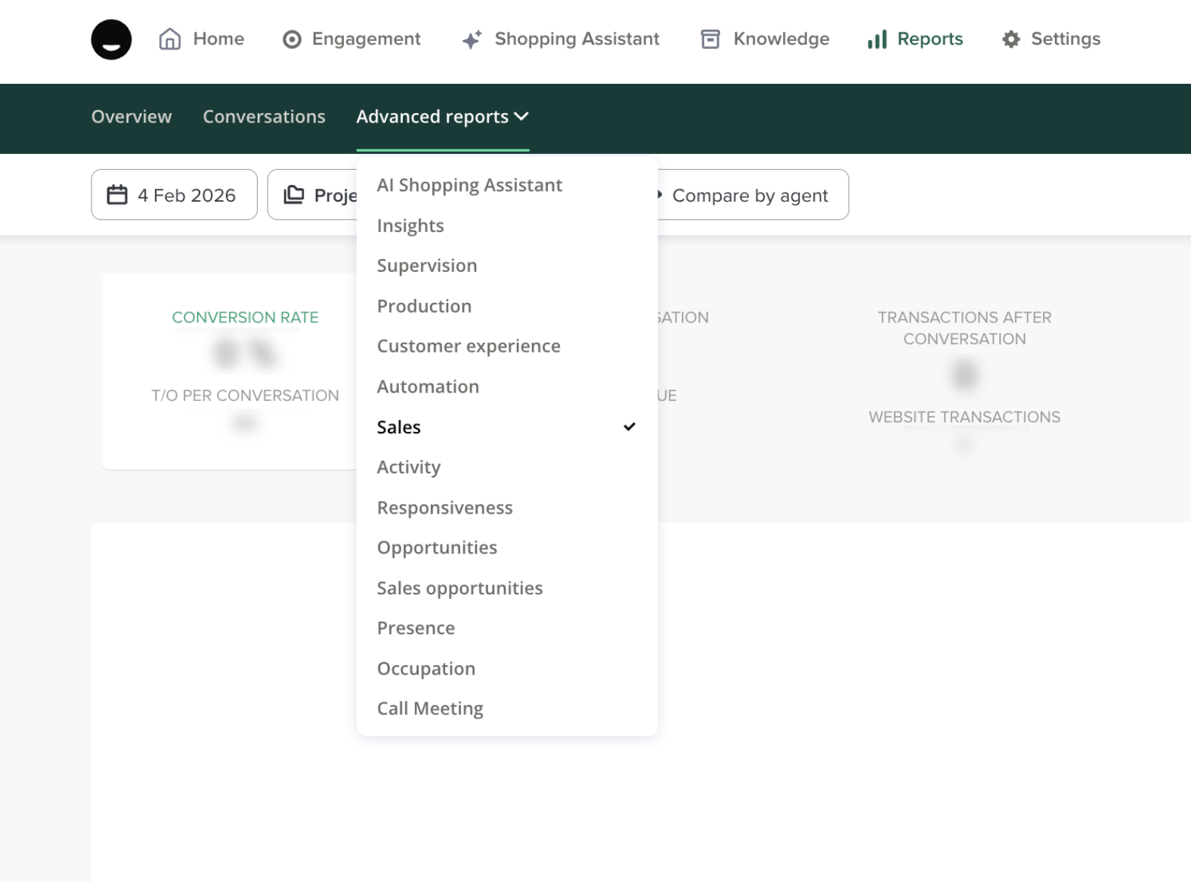
Task: Choose Responsiveness from the reports list
Action: [x=444, y=508]
